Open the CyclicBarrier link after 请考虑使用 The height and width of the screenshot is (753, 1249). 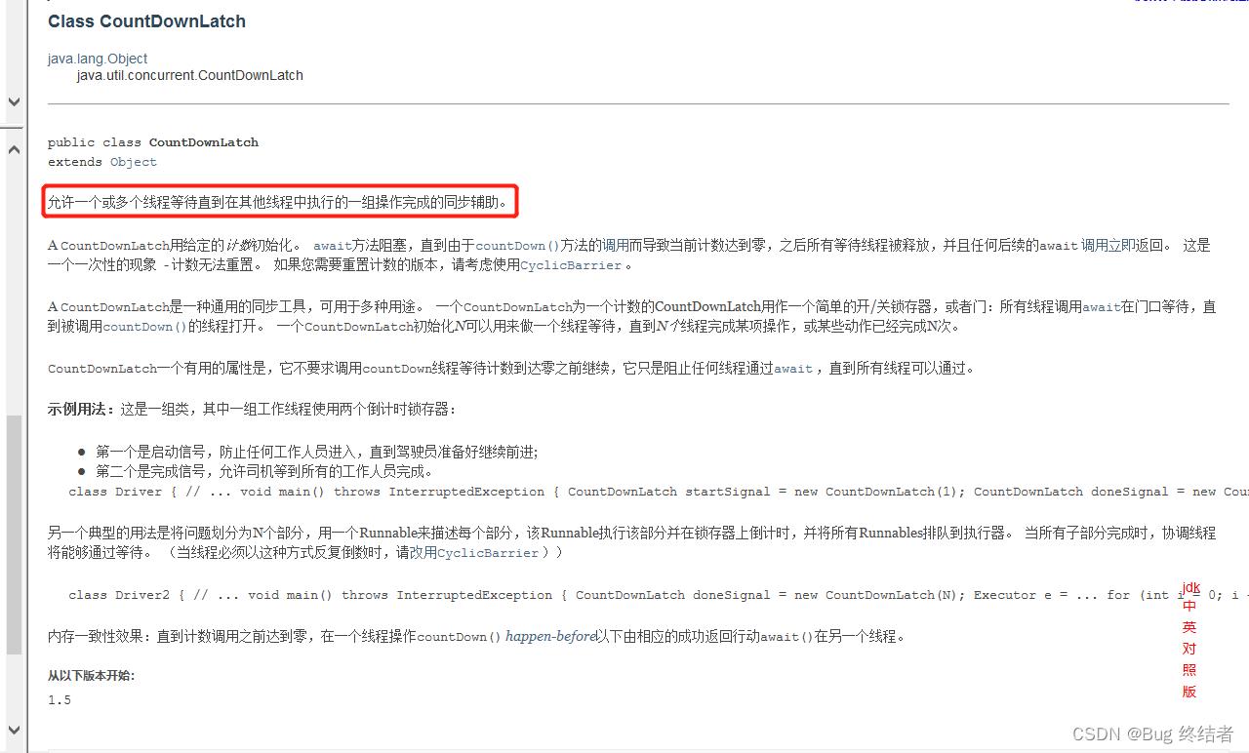tap(571, 265)
